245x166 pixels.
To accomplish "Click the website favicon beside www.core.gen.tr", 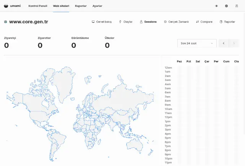I will pos(5,22).
